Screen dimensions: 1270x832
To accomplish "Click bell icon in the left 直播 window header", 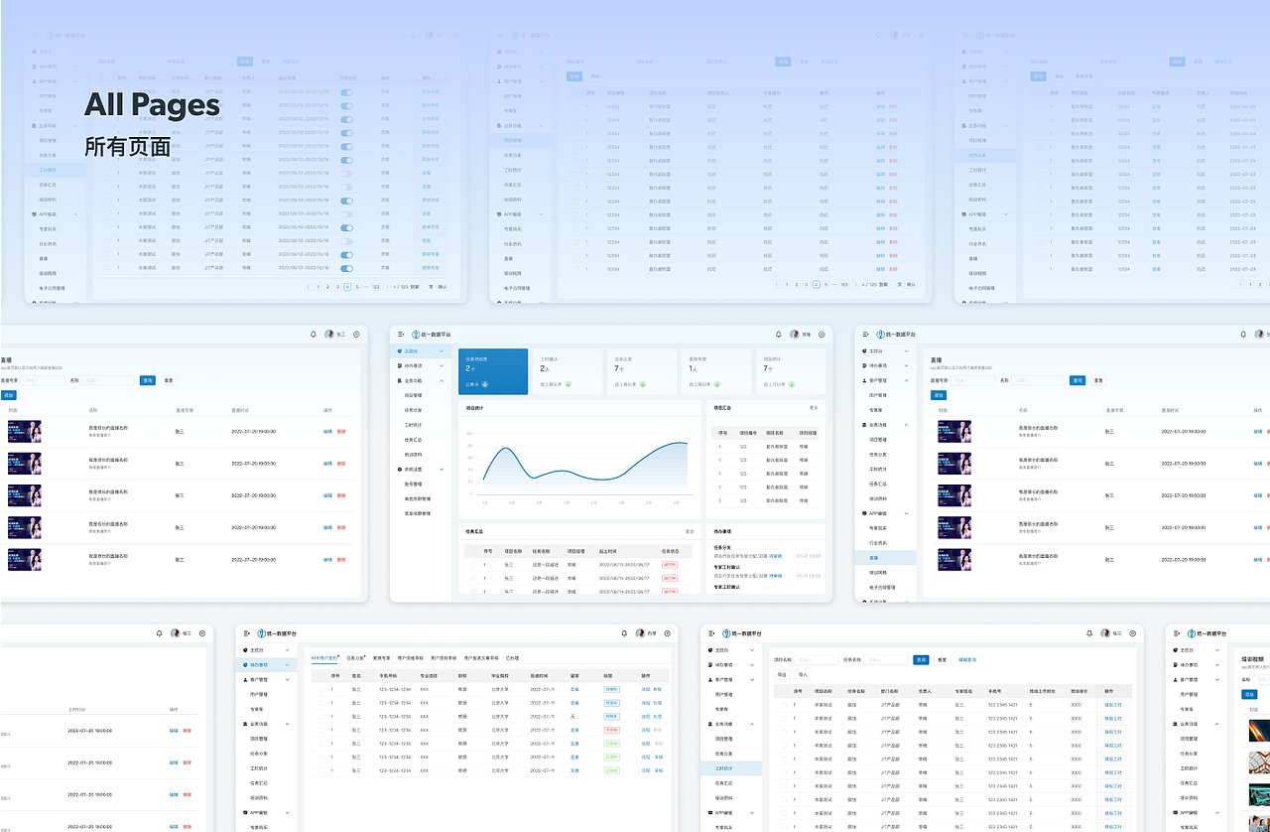I will click(314, 335).
